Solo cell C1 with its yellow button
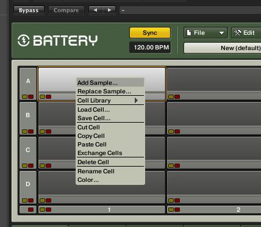Screen dimensions: 261x227 pos(42,165)
